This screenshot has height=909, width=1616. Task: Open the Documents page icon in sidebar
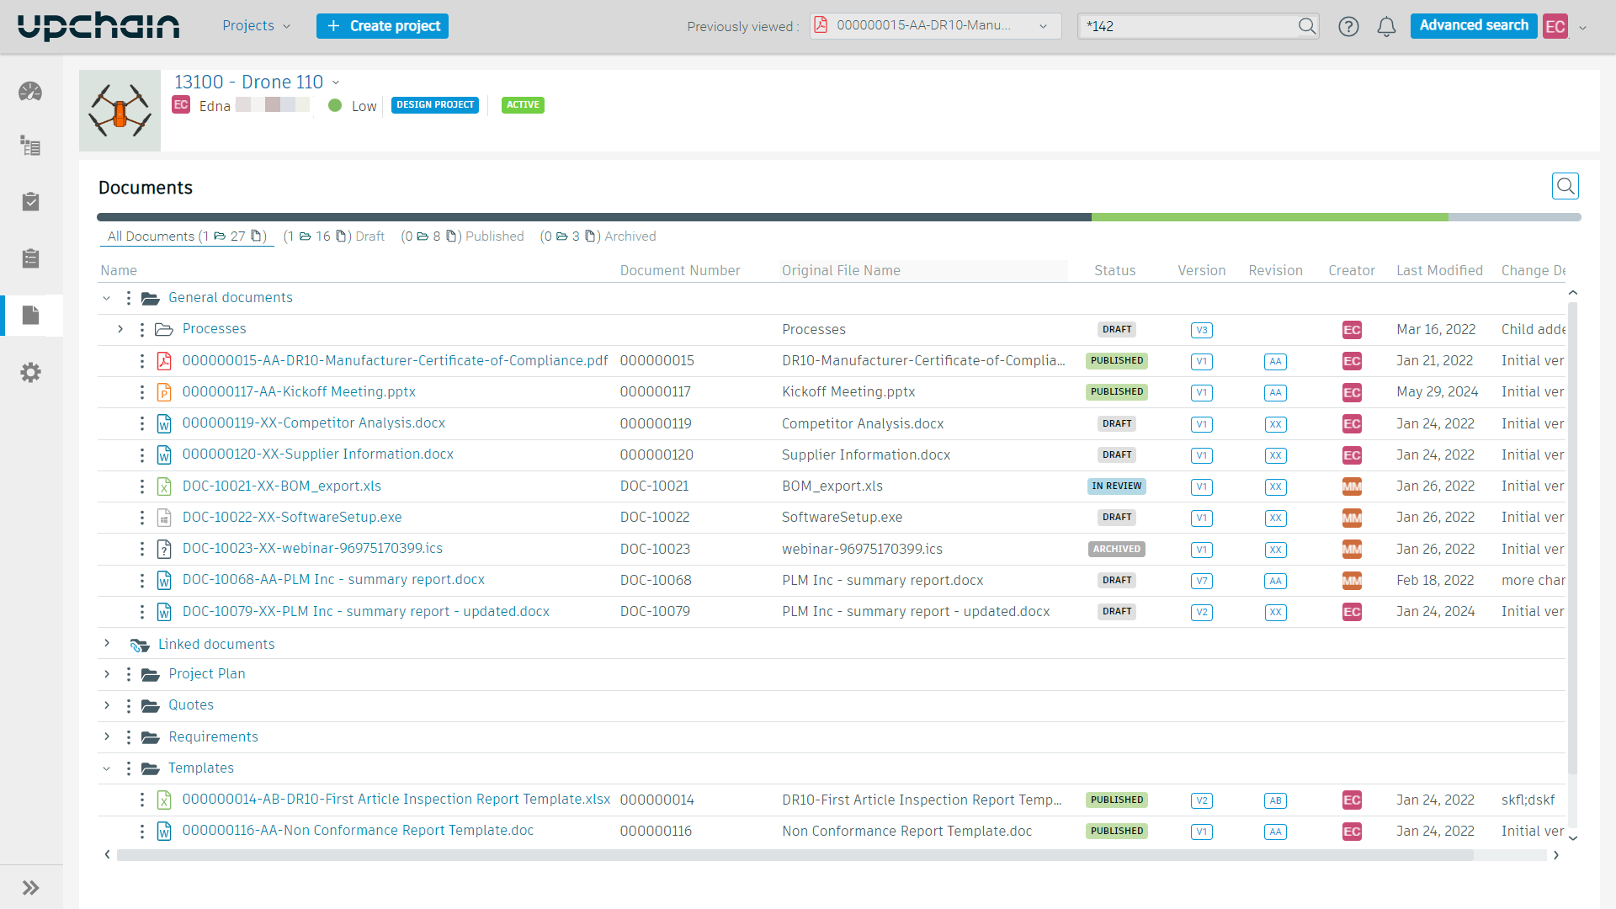pos(30,316)
